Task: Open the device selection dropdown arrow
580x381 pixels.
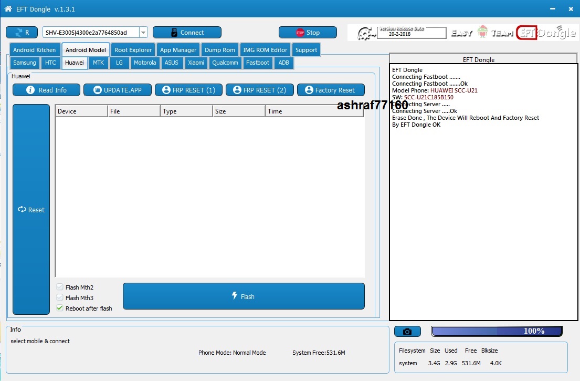Action: pos(143,33)
